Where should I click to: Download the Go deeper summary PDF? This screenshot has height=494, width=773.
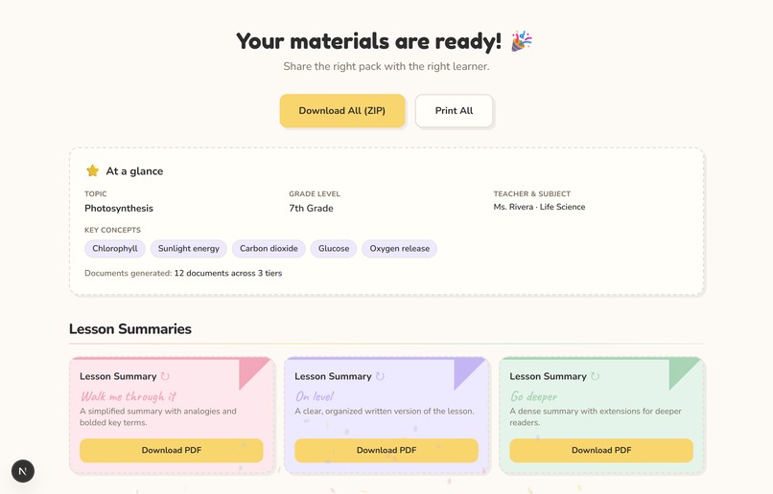tap(601, 450)
